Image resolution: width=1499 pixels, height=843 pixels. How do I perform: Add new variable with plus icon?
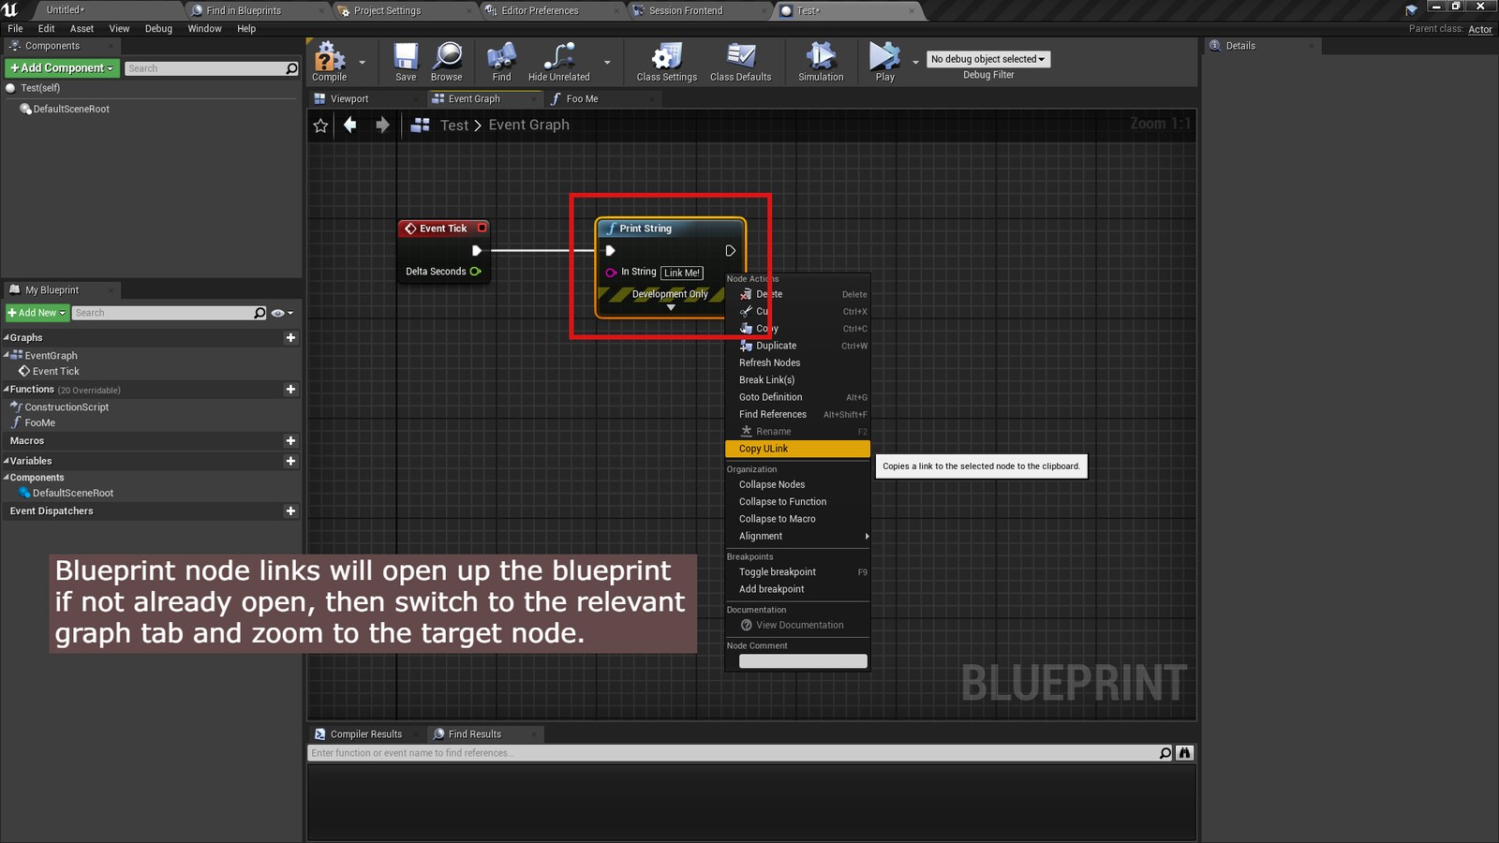(x=290, y=461)
